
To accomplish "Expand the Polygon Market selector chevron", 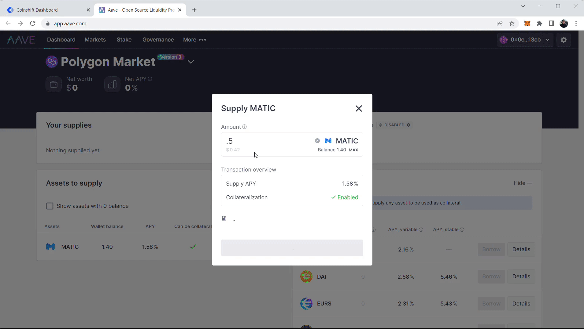I will [191, 62].
